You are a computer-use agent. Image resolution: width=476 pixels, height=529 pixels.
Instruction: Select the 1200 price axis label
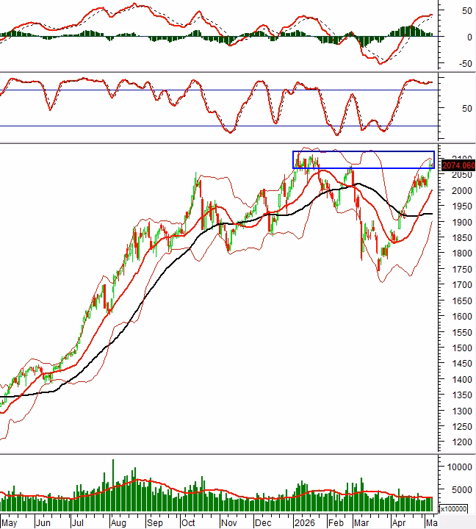(462, 442)
